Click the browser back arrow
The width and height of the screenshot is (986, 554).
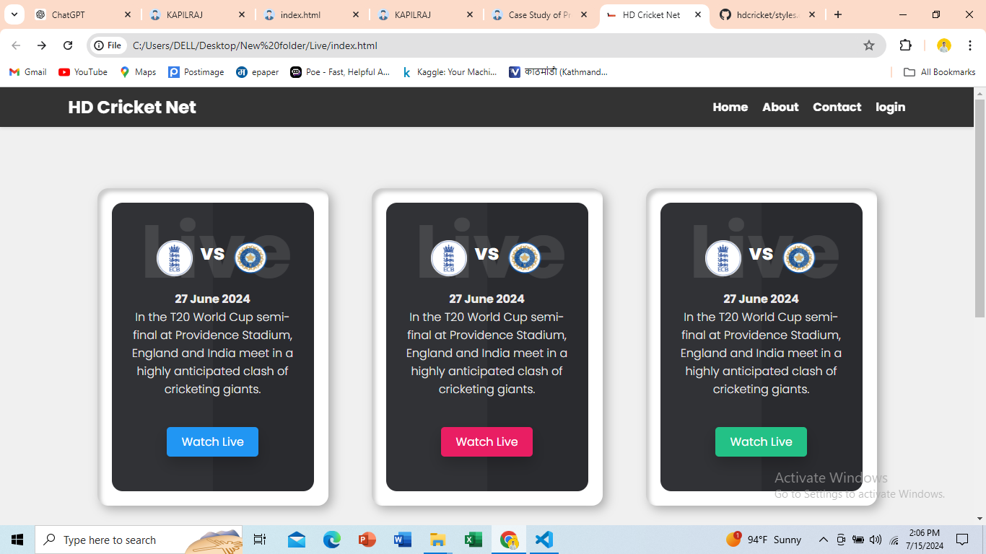pyautogui.click(x=16, y=45)
